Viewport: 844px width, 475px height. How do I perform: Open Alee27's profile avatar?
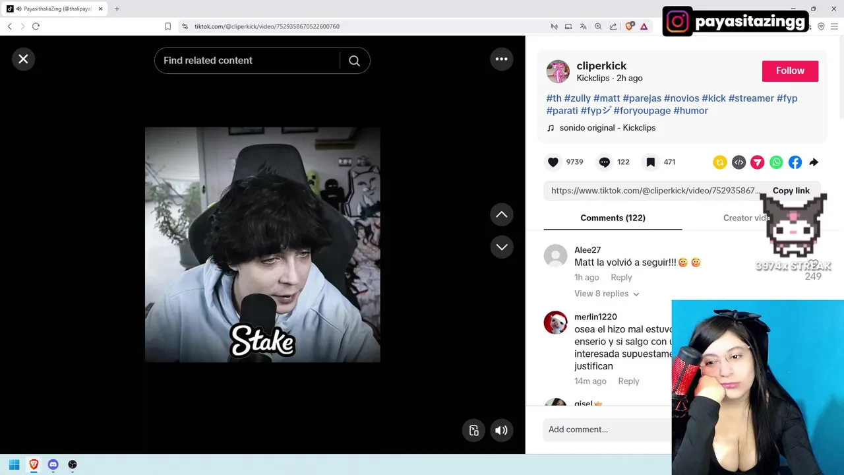pos(555,256)
